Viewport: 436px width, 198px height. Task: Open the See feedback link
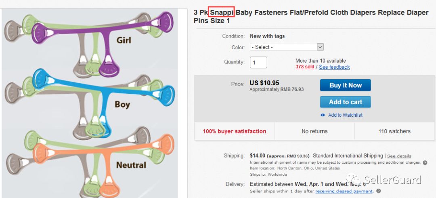click(x=334, y=67)
